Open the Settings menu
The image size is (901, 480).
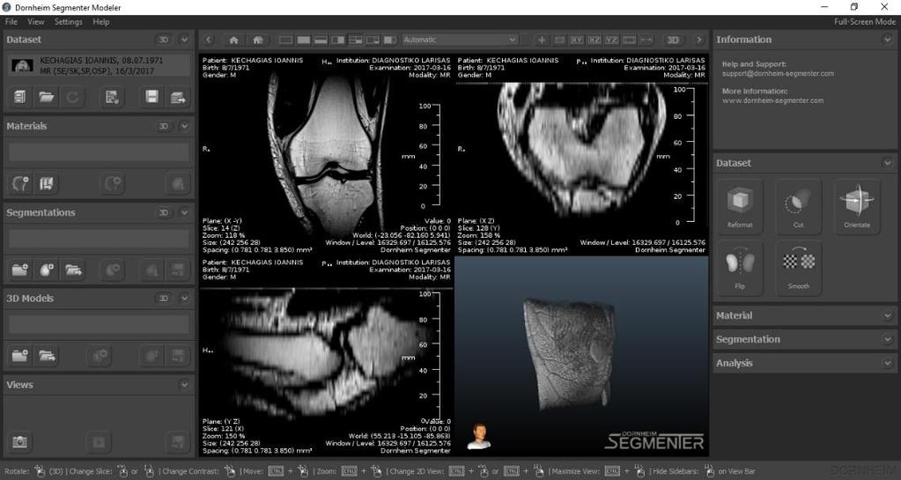69,22
